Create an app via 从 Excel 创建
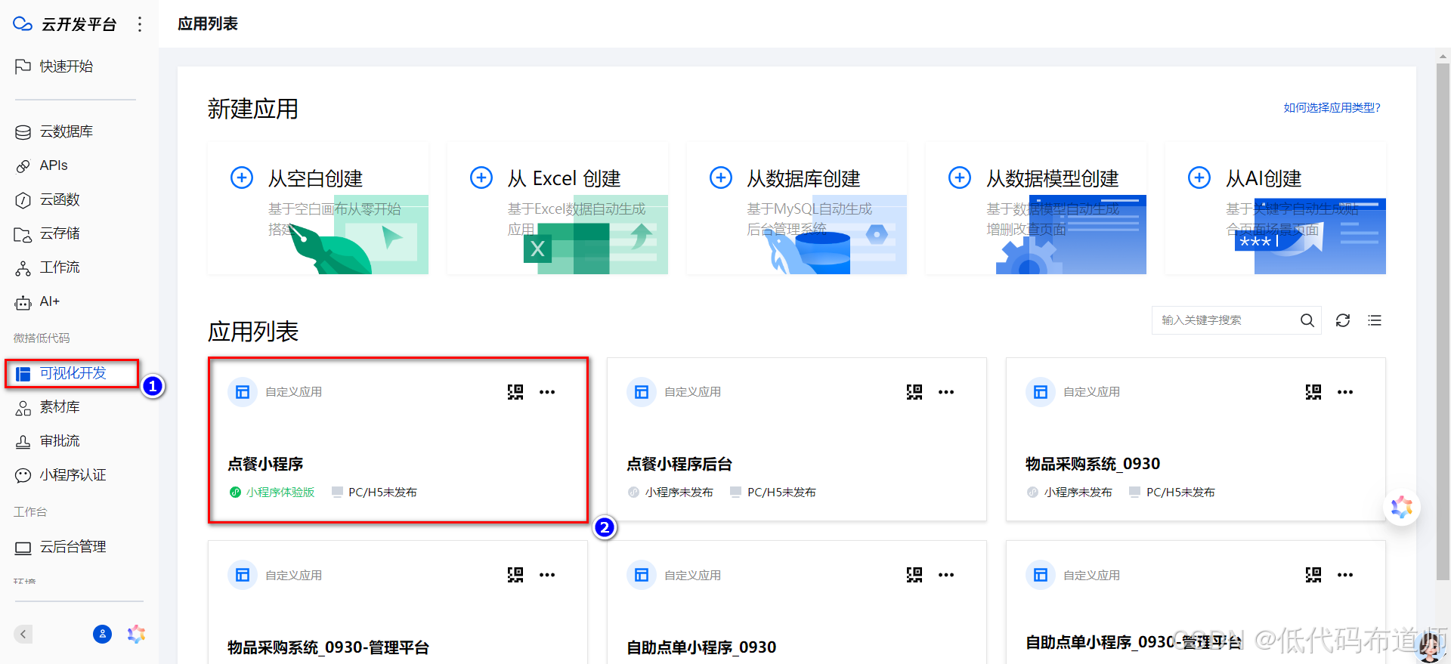The width and height of the screenshot is (1451, 664). [x=558, y=208]
